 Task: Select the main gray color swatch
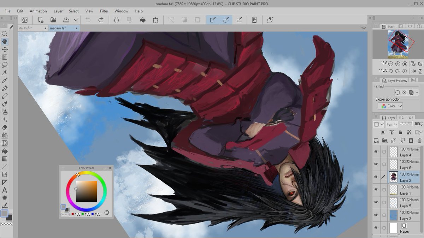tap(4, 213)
